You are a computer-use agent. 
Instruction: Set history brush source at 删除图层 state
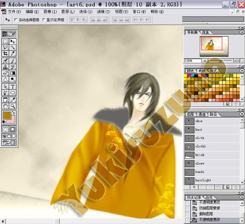pyautogui.click(x=187, y=214)
